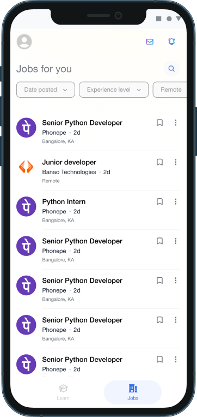The height and width of the screenshot is (417, 197).
Task: Open the Junior developer job title
Action: [69, 162]
